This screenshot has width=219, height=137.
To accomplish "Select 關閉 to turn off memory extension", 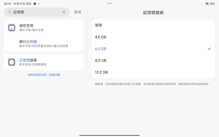I will [x=99, y=25].
